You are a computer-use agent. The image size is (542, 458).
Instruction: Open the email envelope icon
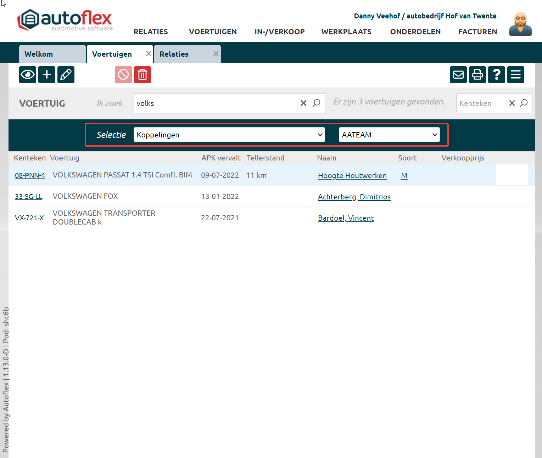click(x=458, y=75)
